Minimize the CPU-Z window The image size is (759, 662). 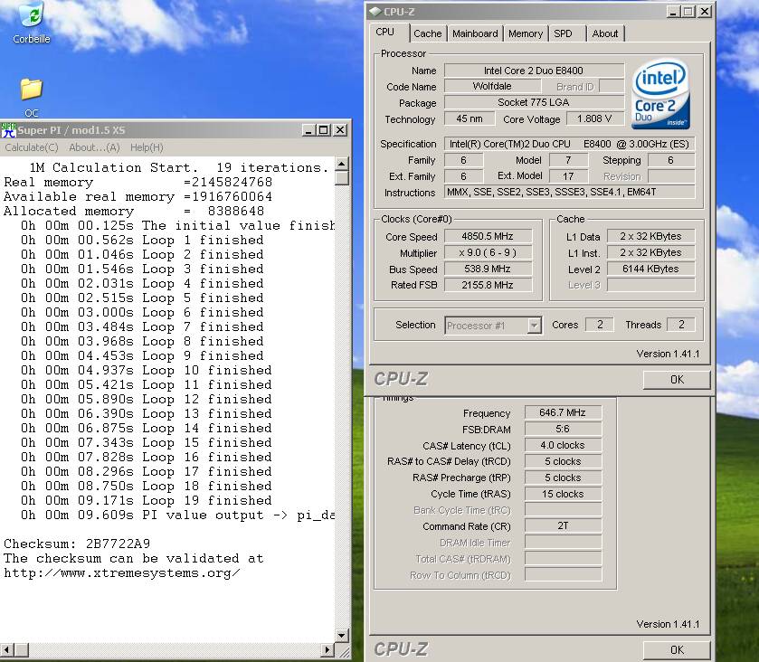coord(673,12)
